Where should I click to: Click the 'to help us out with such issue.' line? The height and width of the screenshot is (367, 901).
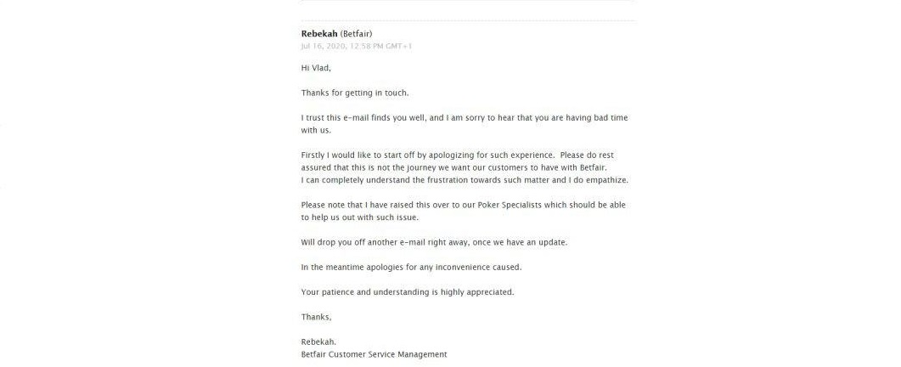coord(360,217)
